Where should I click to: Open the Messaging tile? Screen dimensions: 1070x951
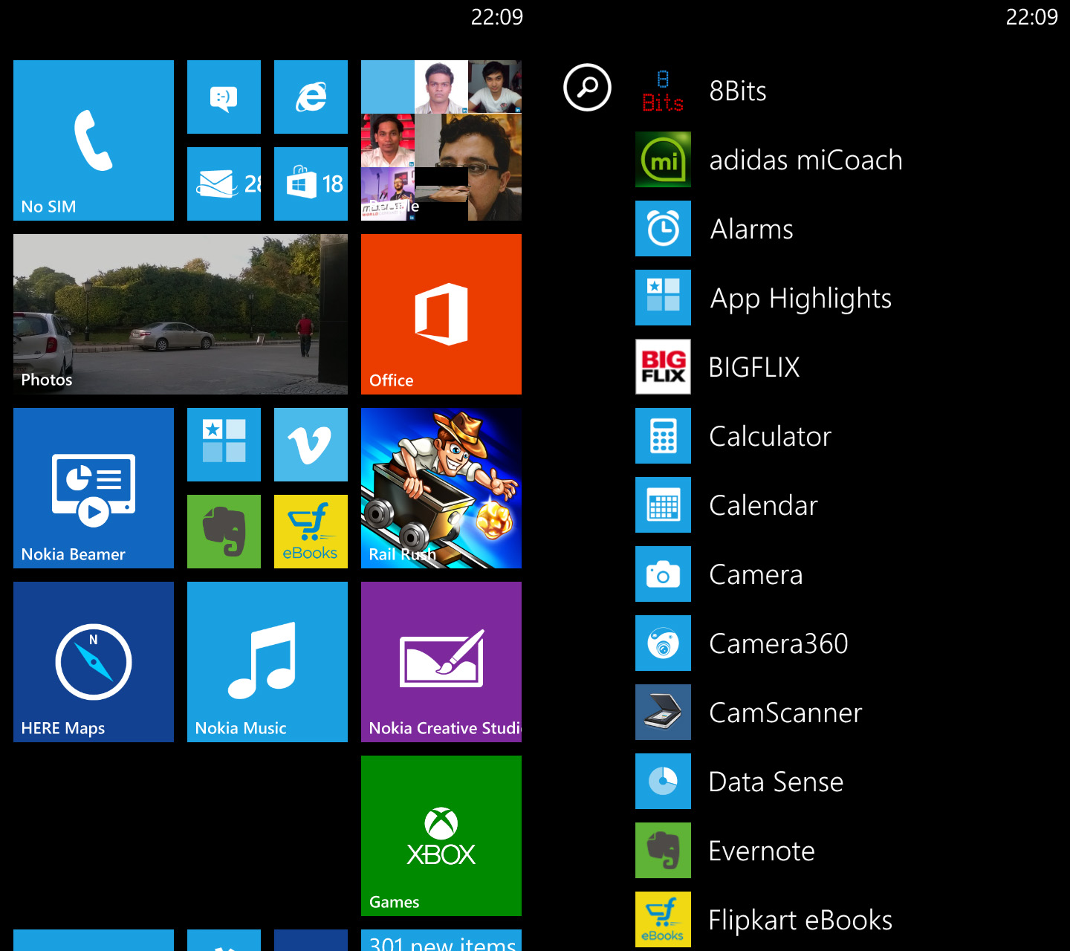point(224,97)
